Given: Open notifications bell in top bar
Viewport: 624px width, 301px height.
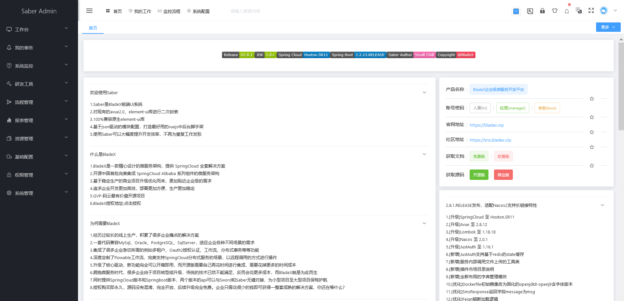Looking at the screenshot, I should (x=567, y=11).
